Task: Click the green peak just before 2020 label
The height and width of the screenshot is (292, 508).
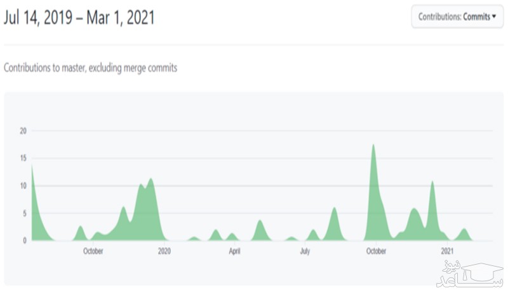Action: click(150, 185)
